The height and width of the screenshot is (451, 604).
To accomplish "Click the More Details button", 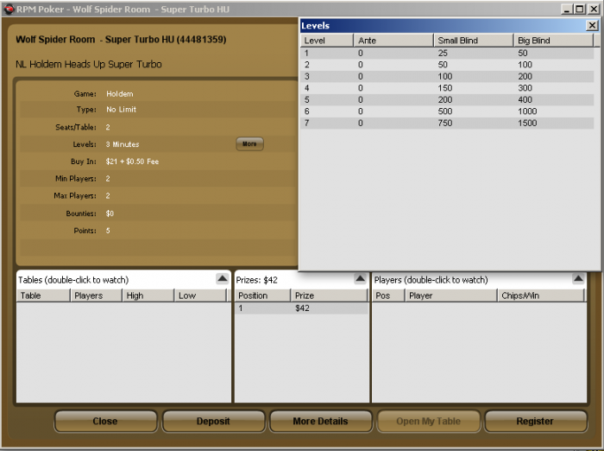I will coord(320,421).
